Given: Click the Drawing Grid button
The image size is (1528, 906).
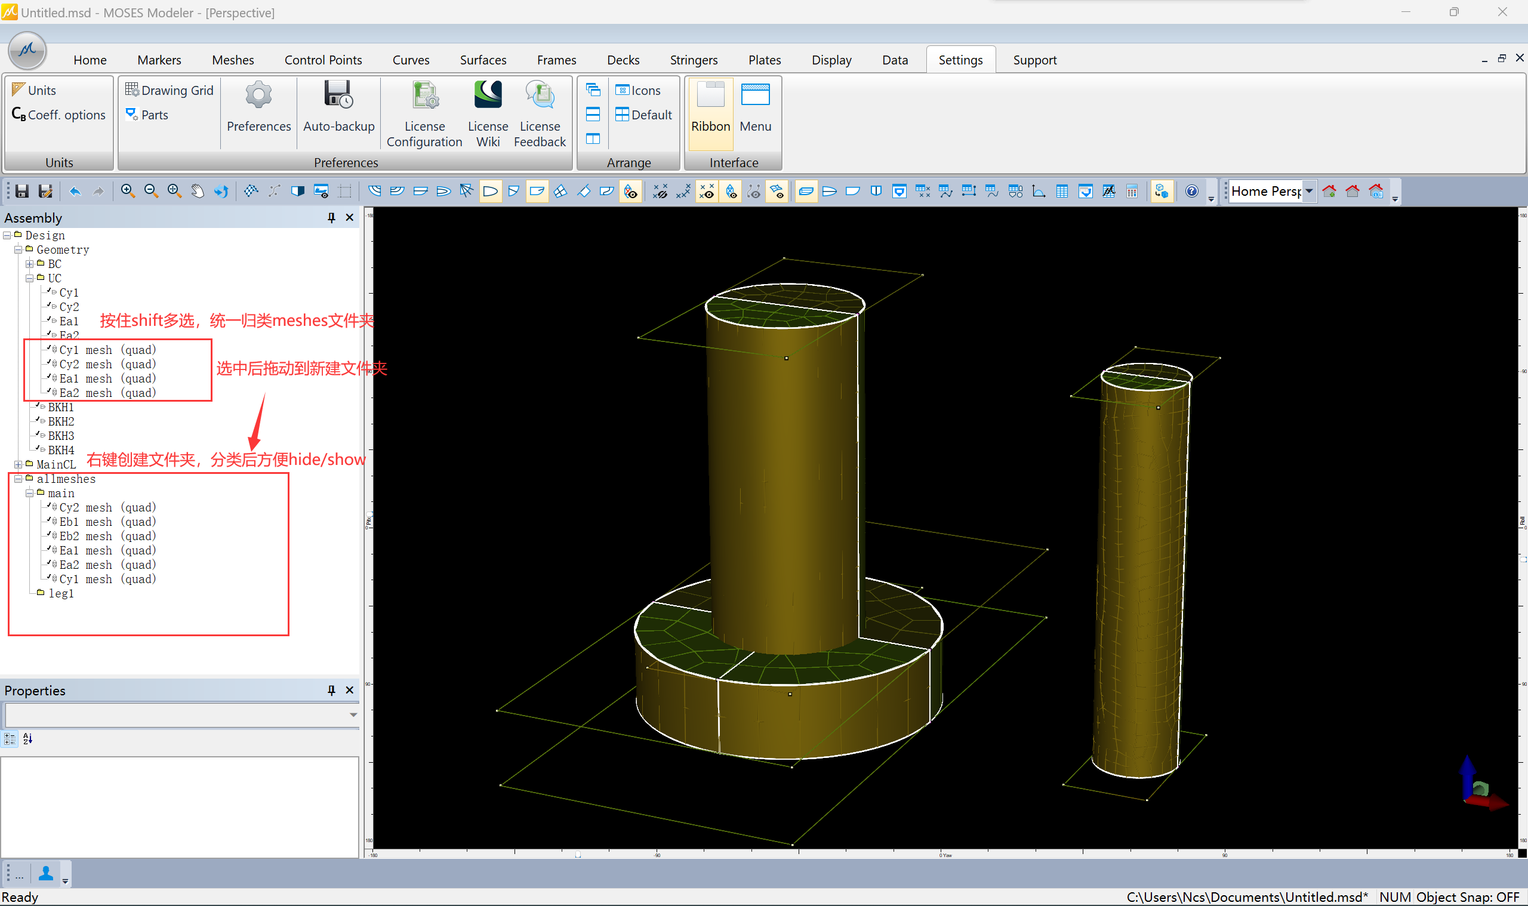Looking at the screenshot, I should coord(169,90).
